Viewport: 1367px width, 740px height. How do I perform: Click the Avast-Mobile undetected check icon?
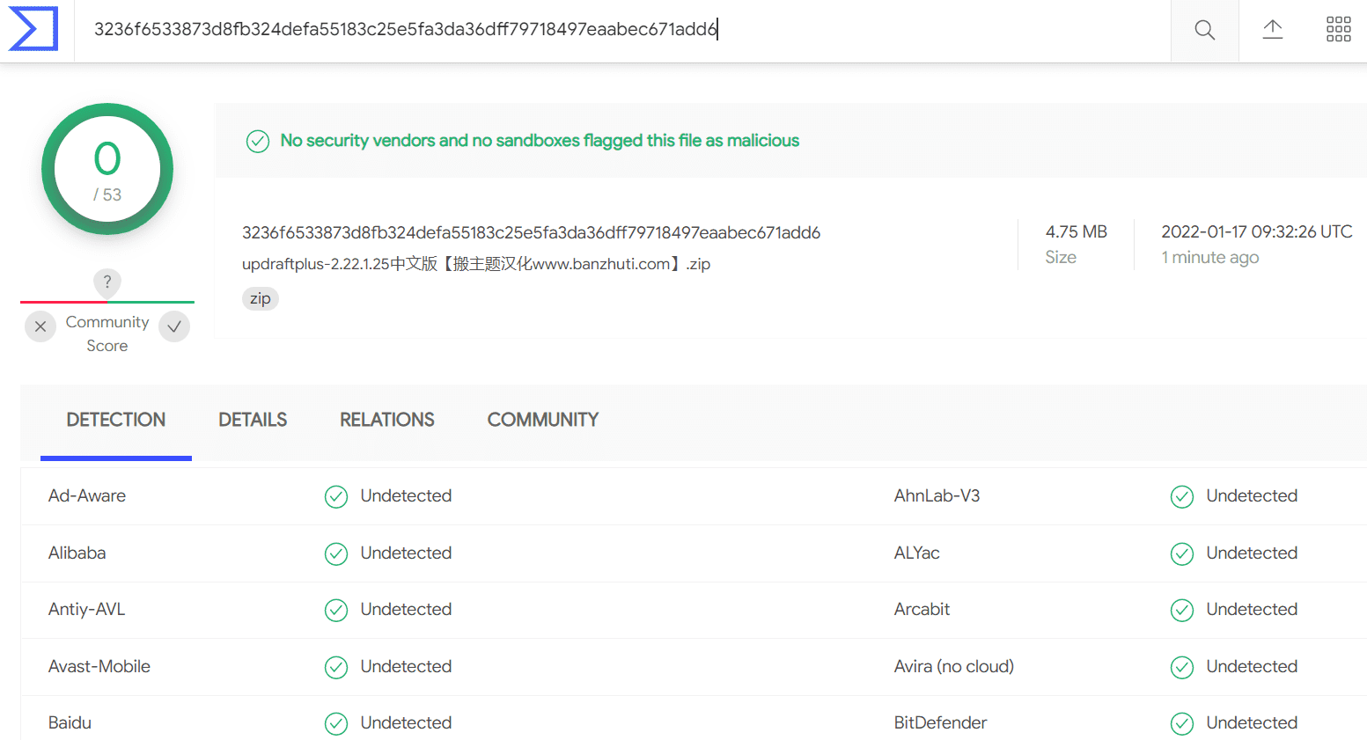336,667
